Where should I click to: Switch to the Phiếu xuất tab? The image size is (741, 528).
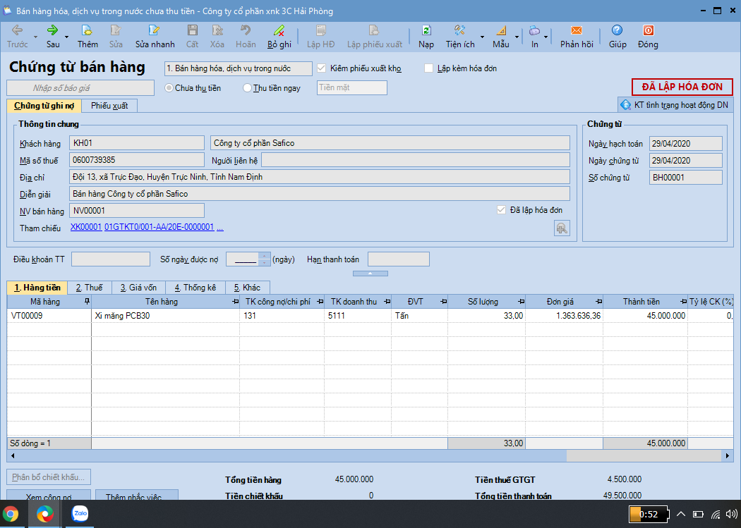109,106
